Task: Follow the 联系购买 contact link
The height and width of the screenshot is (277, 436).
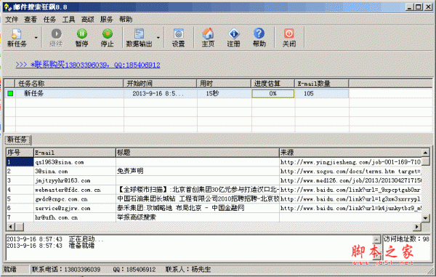Action: [x=88, y=65]
